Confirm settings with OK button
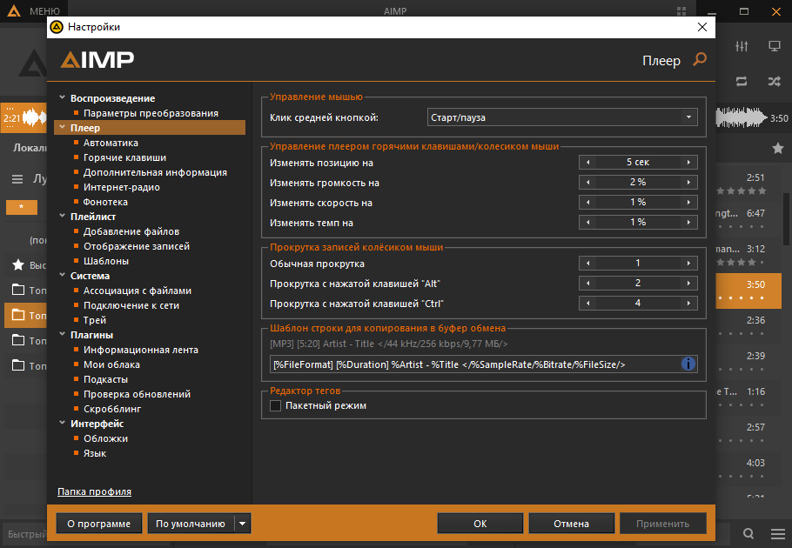792x548 pixels. pyautogui.click(x=480, y=524)
